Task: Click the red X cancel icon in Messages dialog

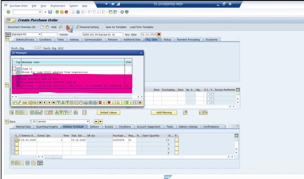Action: coord(140,103)
